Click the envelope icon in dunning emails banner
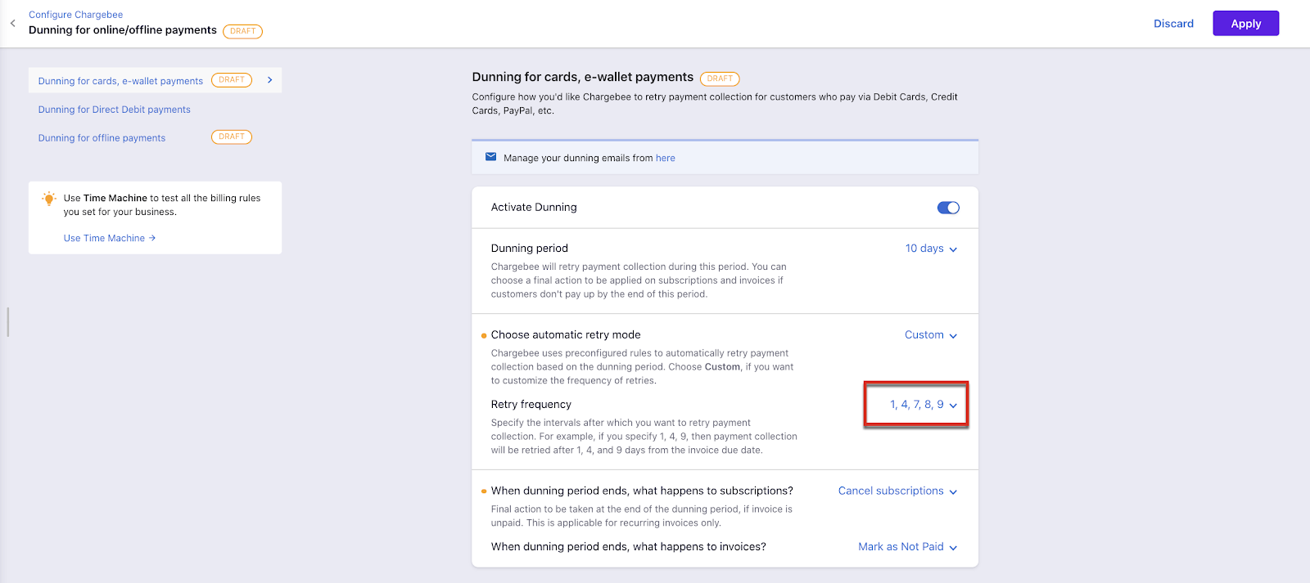Image resolution: width=1310 pixels, height=583 pixels. [x=490, y=157]
